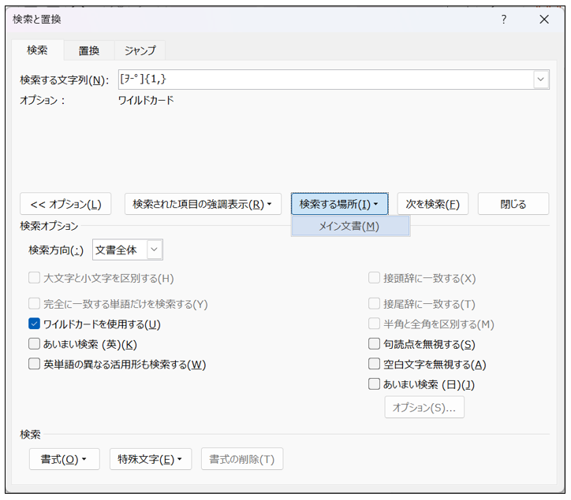Select the 検索 tab
571x500 pixels.
point(37,50)
